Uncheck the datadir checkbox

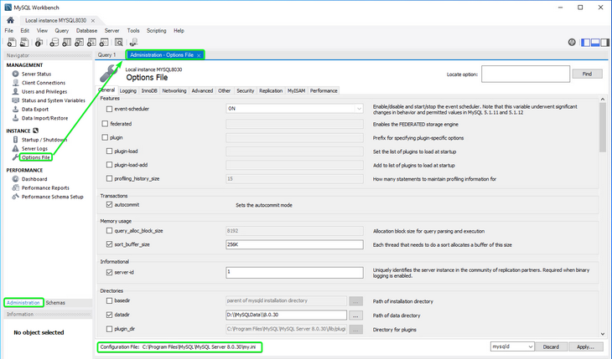109,315
